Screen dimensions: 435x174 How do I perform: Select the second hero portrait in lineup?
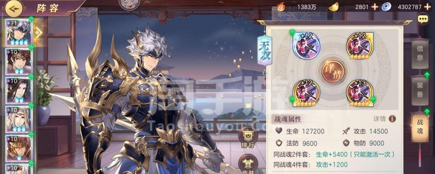tap(18, 61)
